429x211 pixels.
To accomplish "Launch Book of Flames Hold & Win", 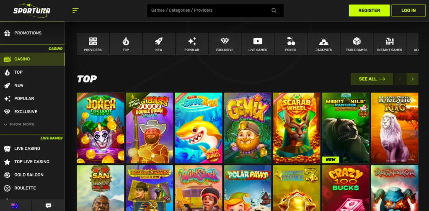I will pyautogui.click(x=150, y=188).
